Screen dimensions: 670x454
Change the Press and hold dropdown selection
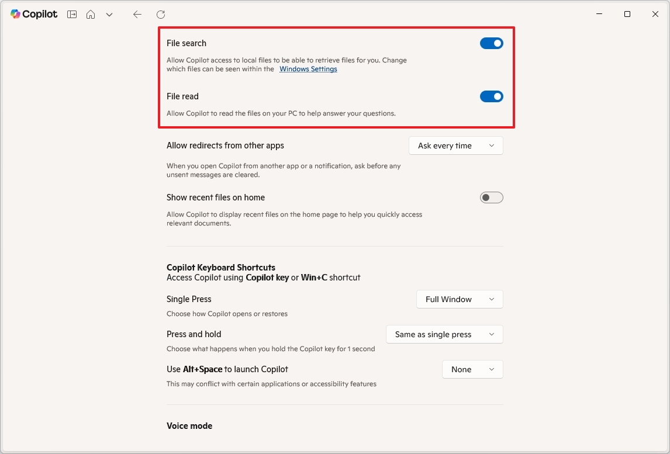point(444,334)
